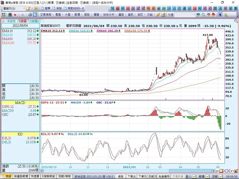This screenshot has height=179, width=239.
Task: Click the blue 加 shortcut button
Action: tap(112, 8)
